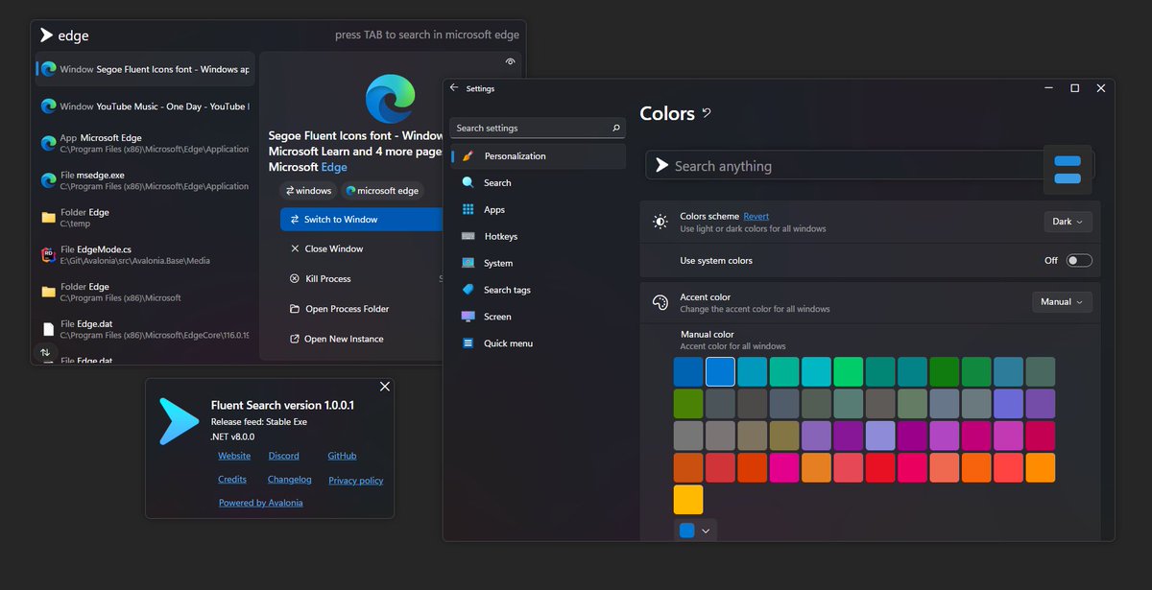This screenshot has height=590, width=1152.
Task: Open the 'Powered by Avalonia' link
Action: click(x=260, y=503)
